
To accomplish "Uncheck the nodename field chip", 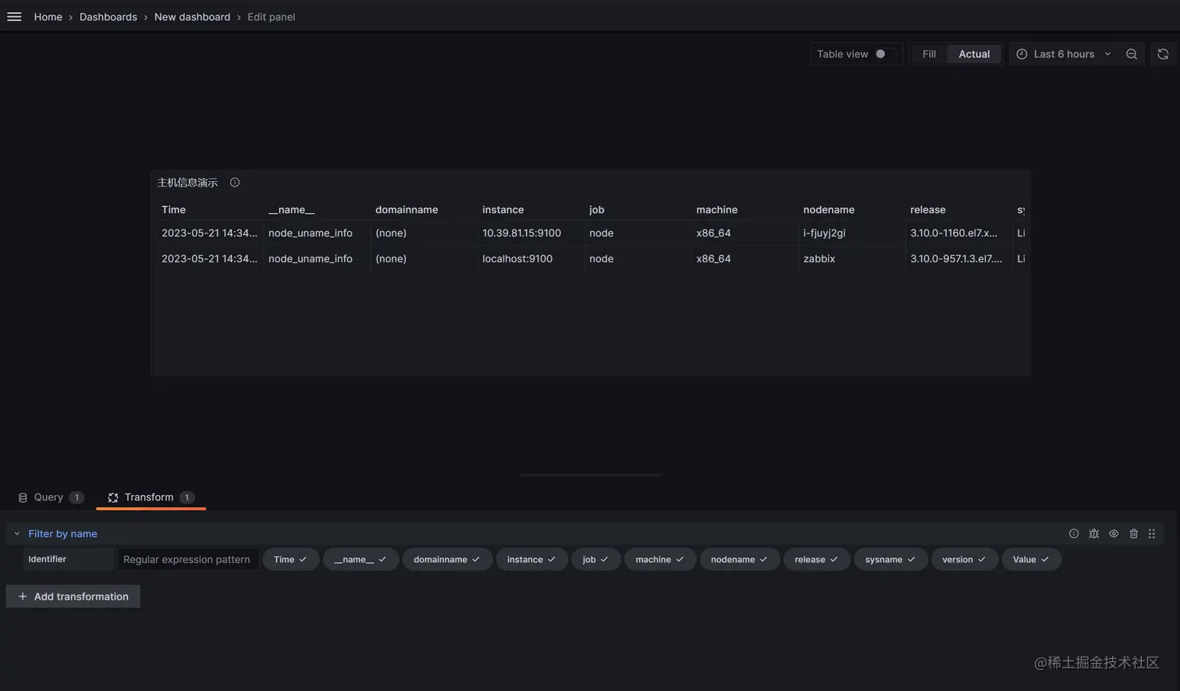I will coord(740,560).
